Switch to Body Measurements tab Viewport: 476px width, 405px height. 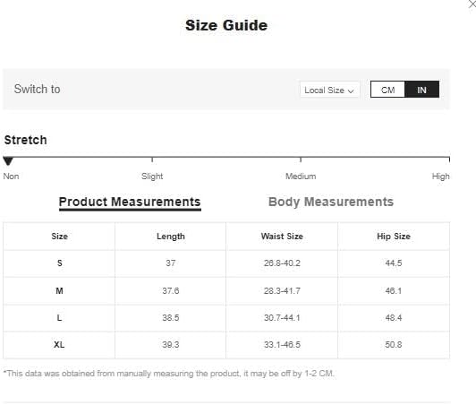pos(331,202)
